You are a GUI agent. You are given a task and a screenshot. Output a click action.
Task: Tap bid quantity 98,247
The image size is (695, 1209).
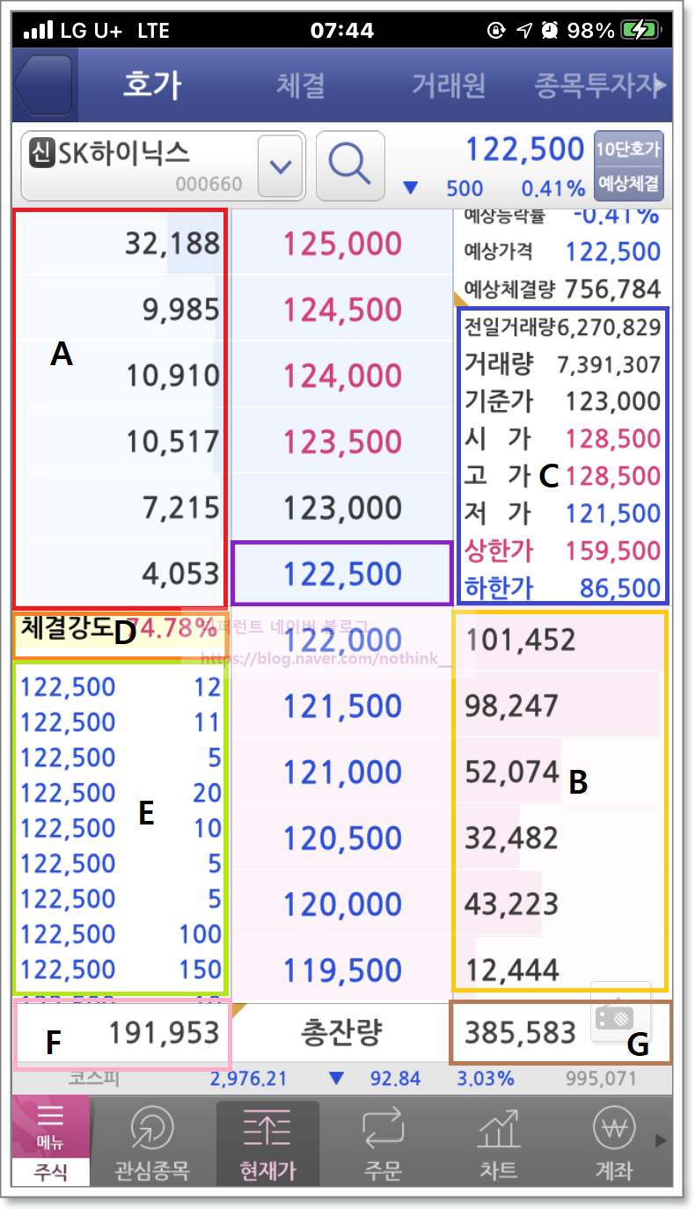point(511,706)
